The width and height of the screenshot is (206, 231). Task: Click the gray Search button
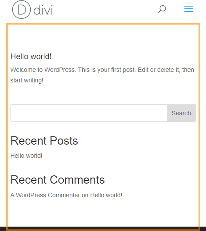tap(181, 113)
